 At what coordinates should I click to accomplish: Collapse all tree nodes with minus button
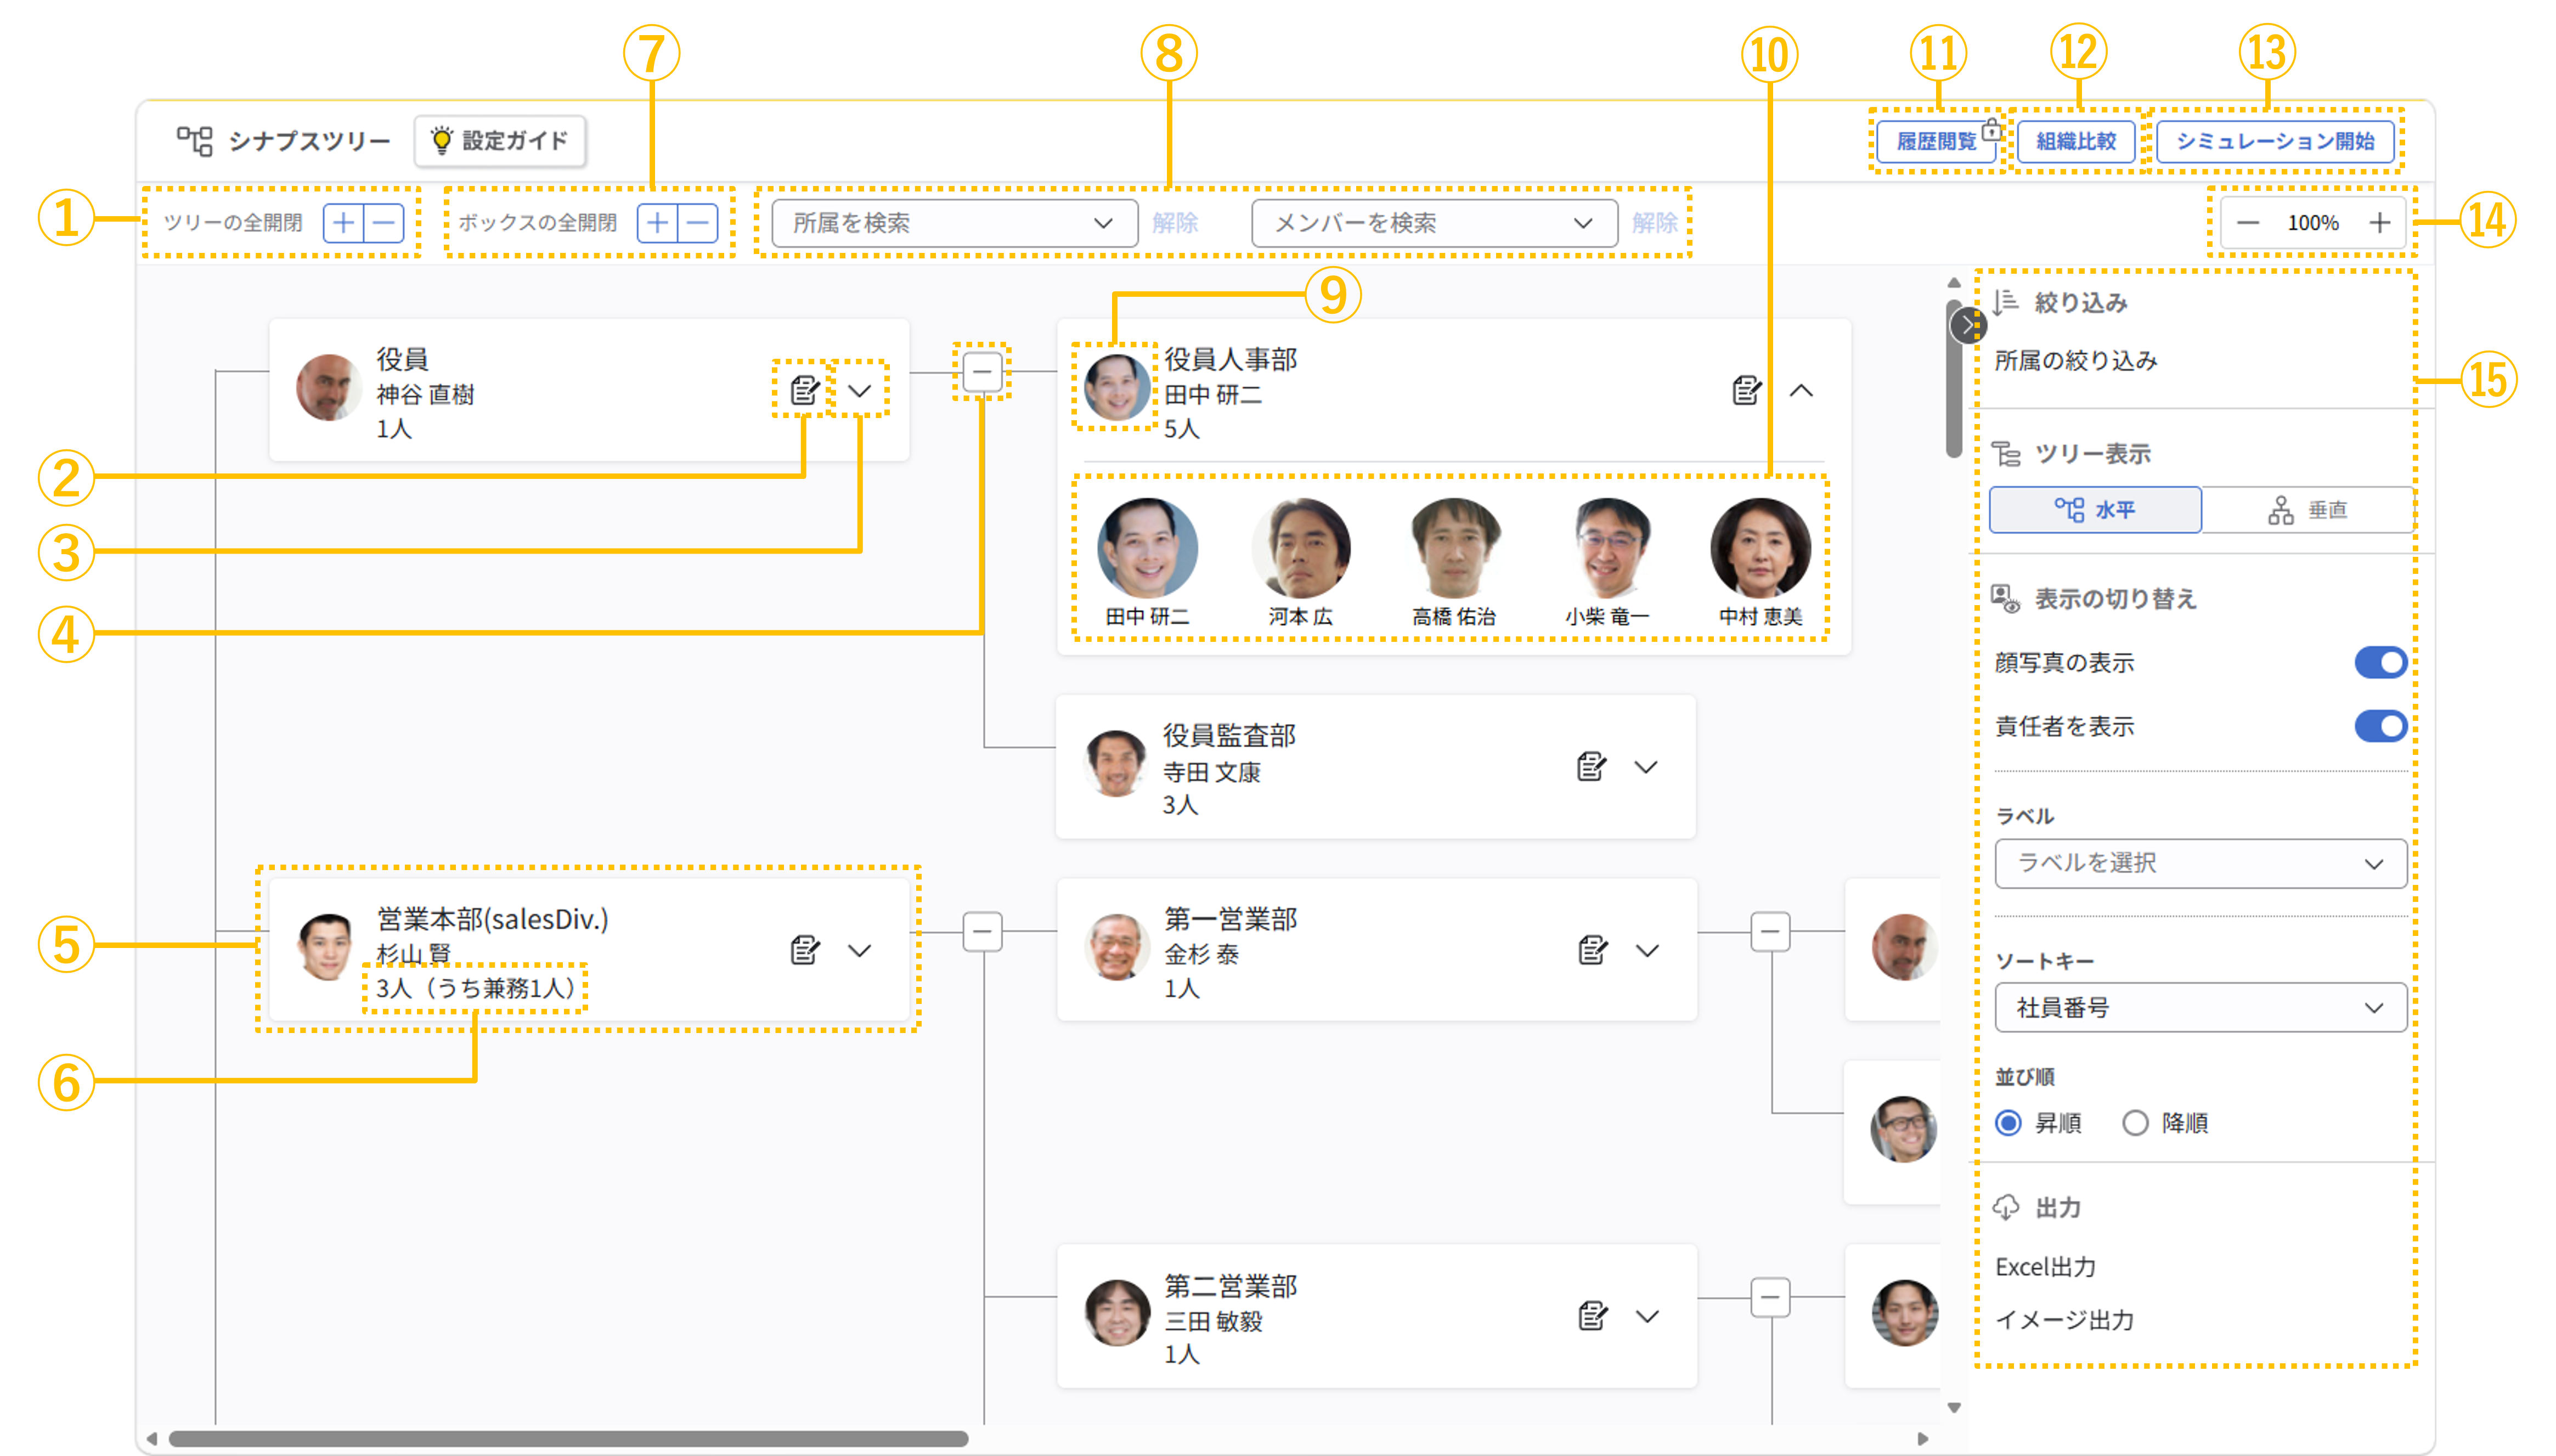[x=384, y=222]
